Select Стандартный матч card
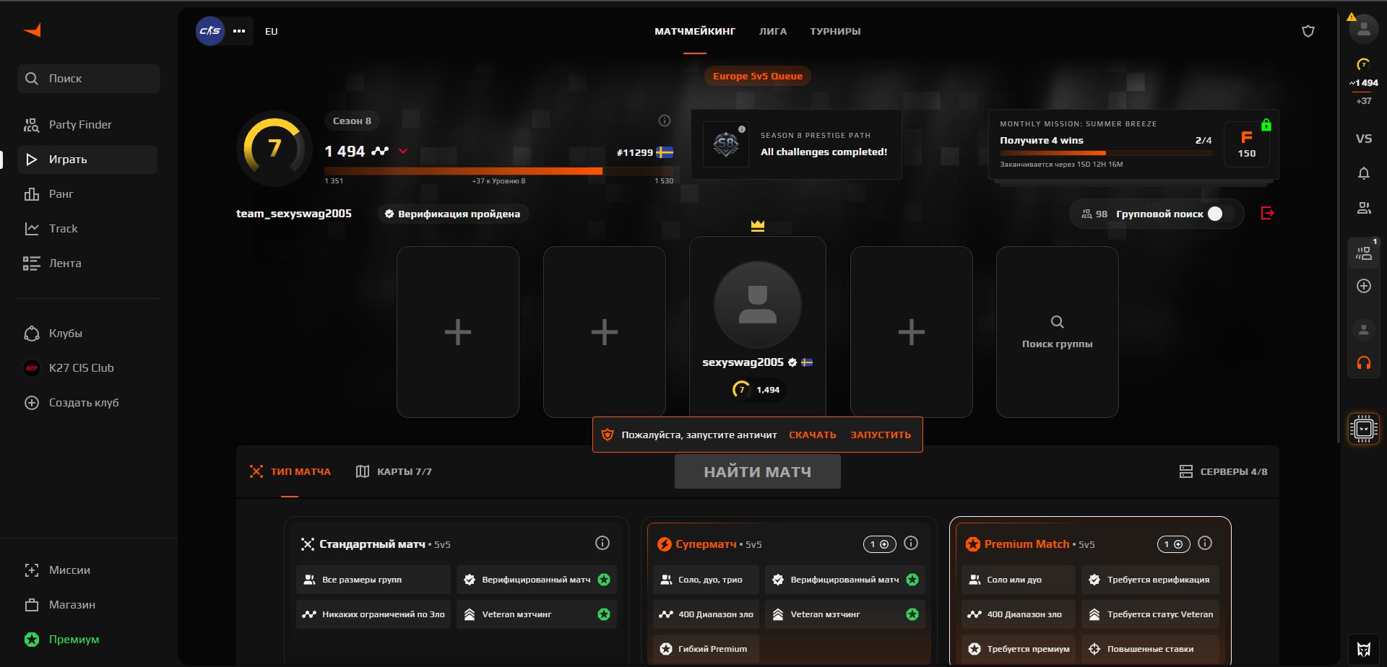 pyautogui.click(x=457, y=590)
